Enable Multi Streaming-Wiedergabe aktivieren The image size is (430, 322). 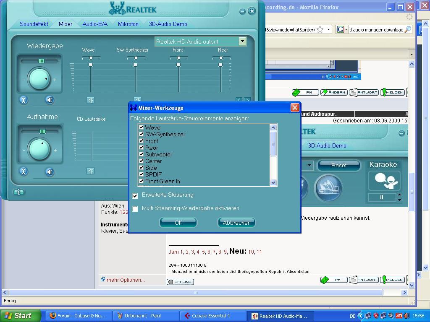point(135,209)
